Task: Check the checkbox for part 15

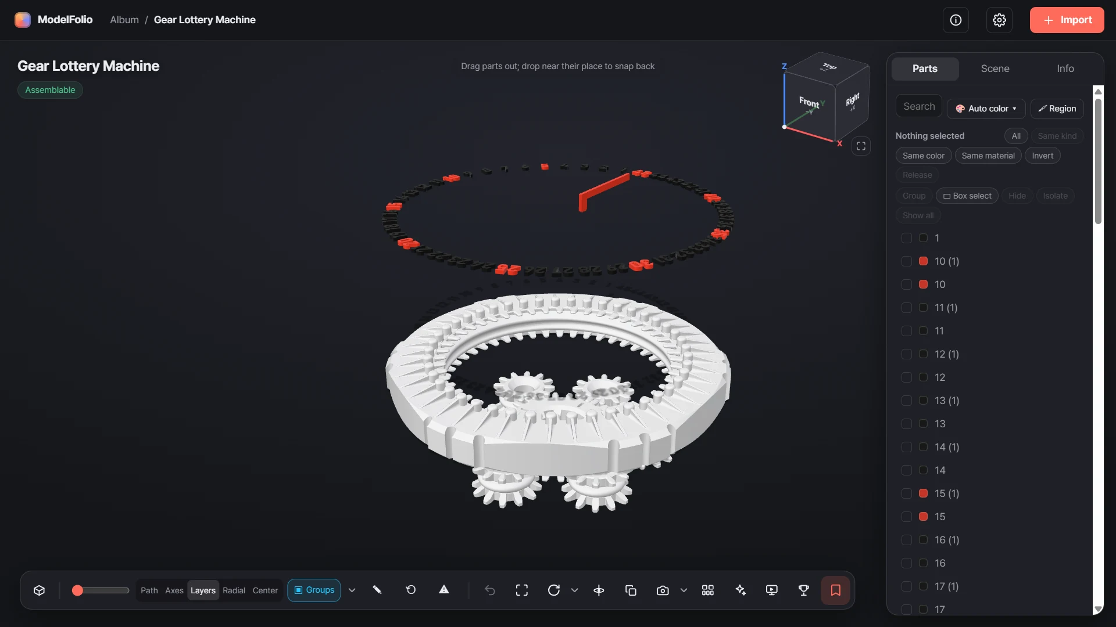Action: click(x=906, y=517)
